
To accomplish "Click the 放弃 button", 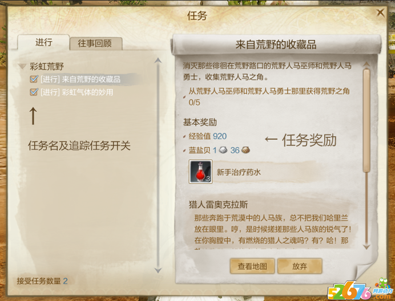I will (300, 266).
